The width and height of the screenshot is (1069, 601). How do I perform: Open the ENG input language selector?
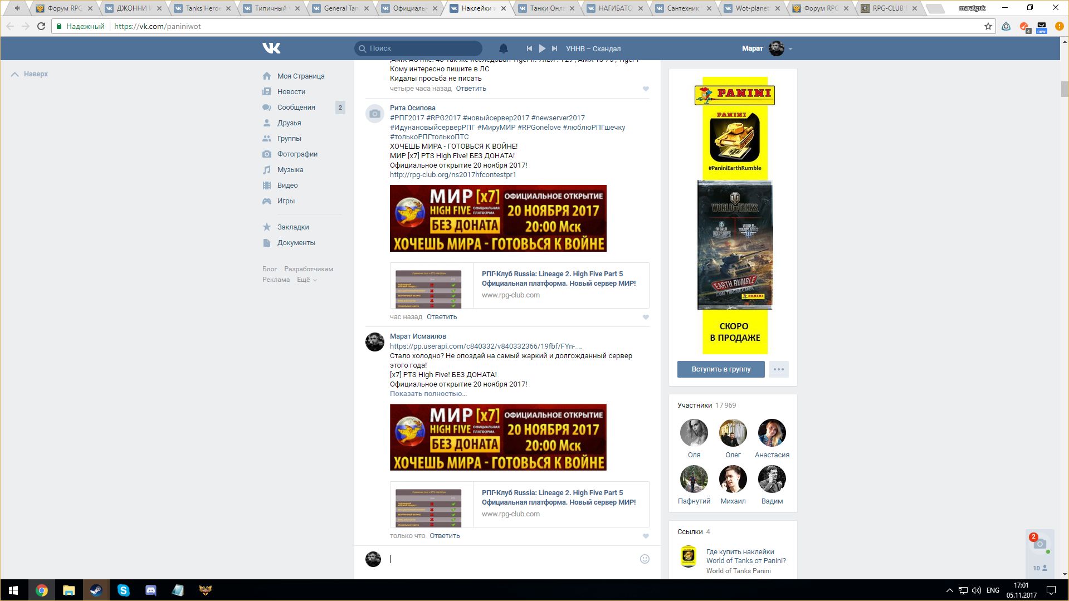click(993, 590)
